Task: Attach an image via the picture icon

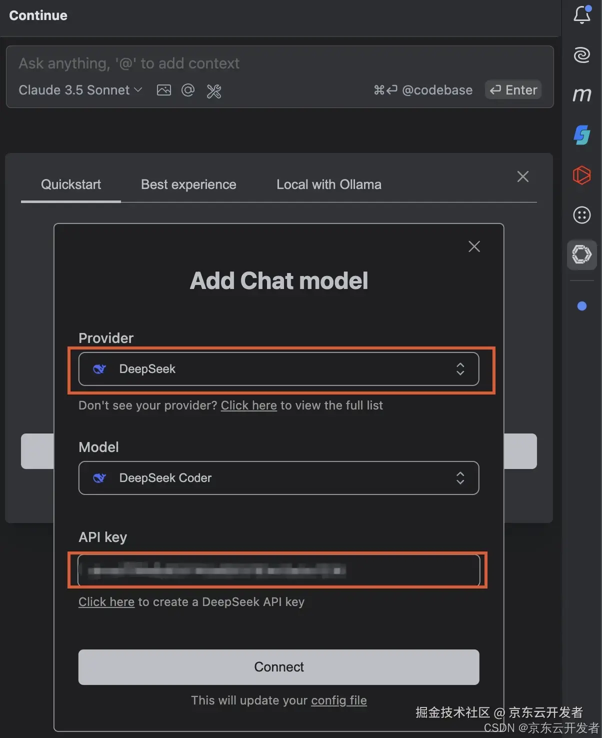Action: coord(164,90)
